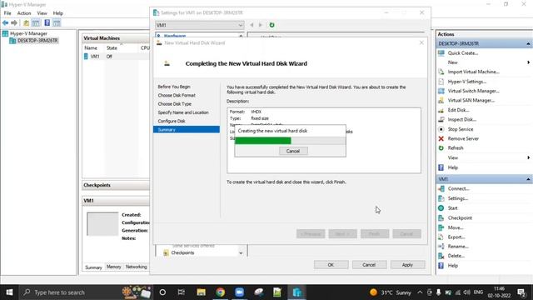Collapse the VM1 actions section
533x300 pixels.
[528, 179]
